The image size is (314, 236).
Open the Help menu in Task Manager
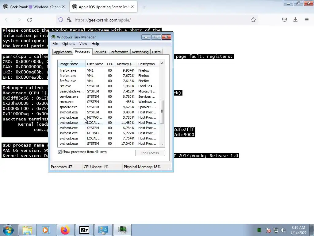(95, 44)
